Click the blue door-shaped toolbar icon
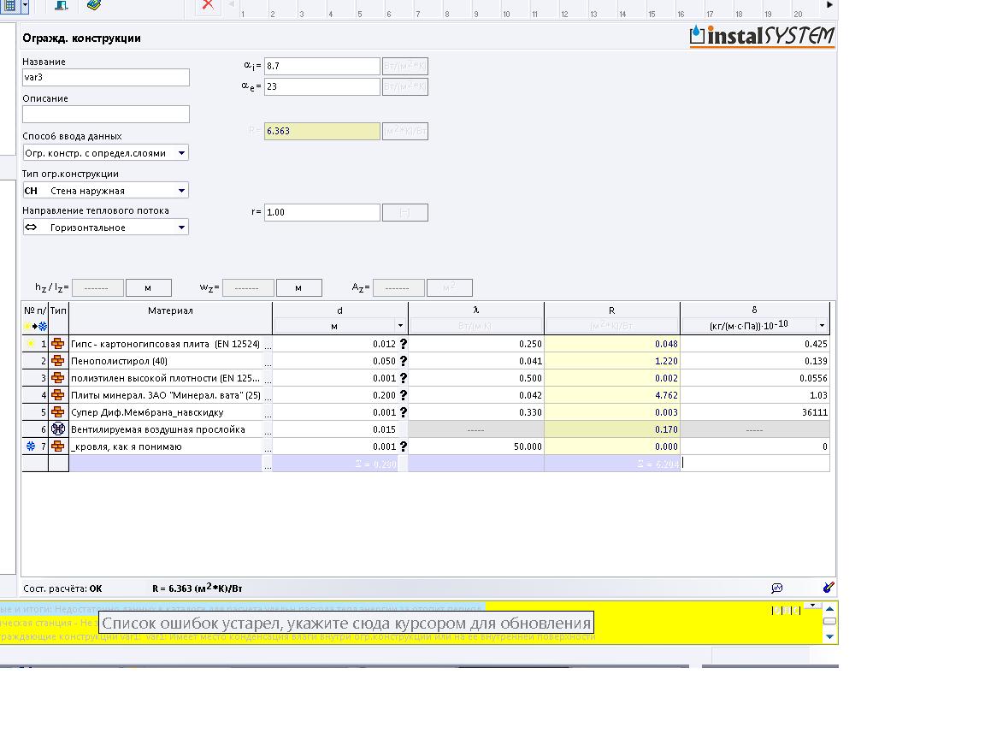985x739 pixels. tap(61, 5)
